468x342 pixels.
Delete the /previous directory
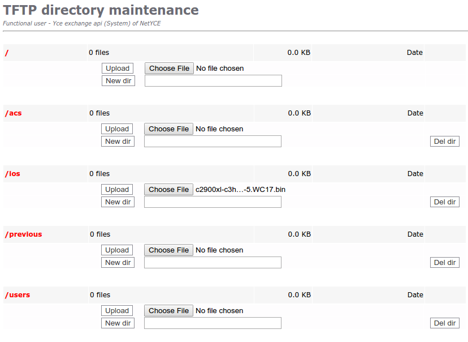444,263
